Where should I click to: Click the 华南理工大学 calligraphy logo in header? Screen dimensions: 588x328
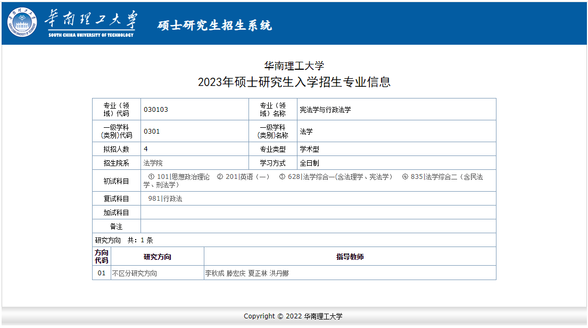pos(91,22)
